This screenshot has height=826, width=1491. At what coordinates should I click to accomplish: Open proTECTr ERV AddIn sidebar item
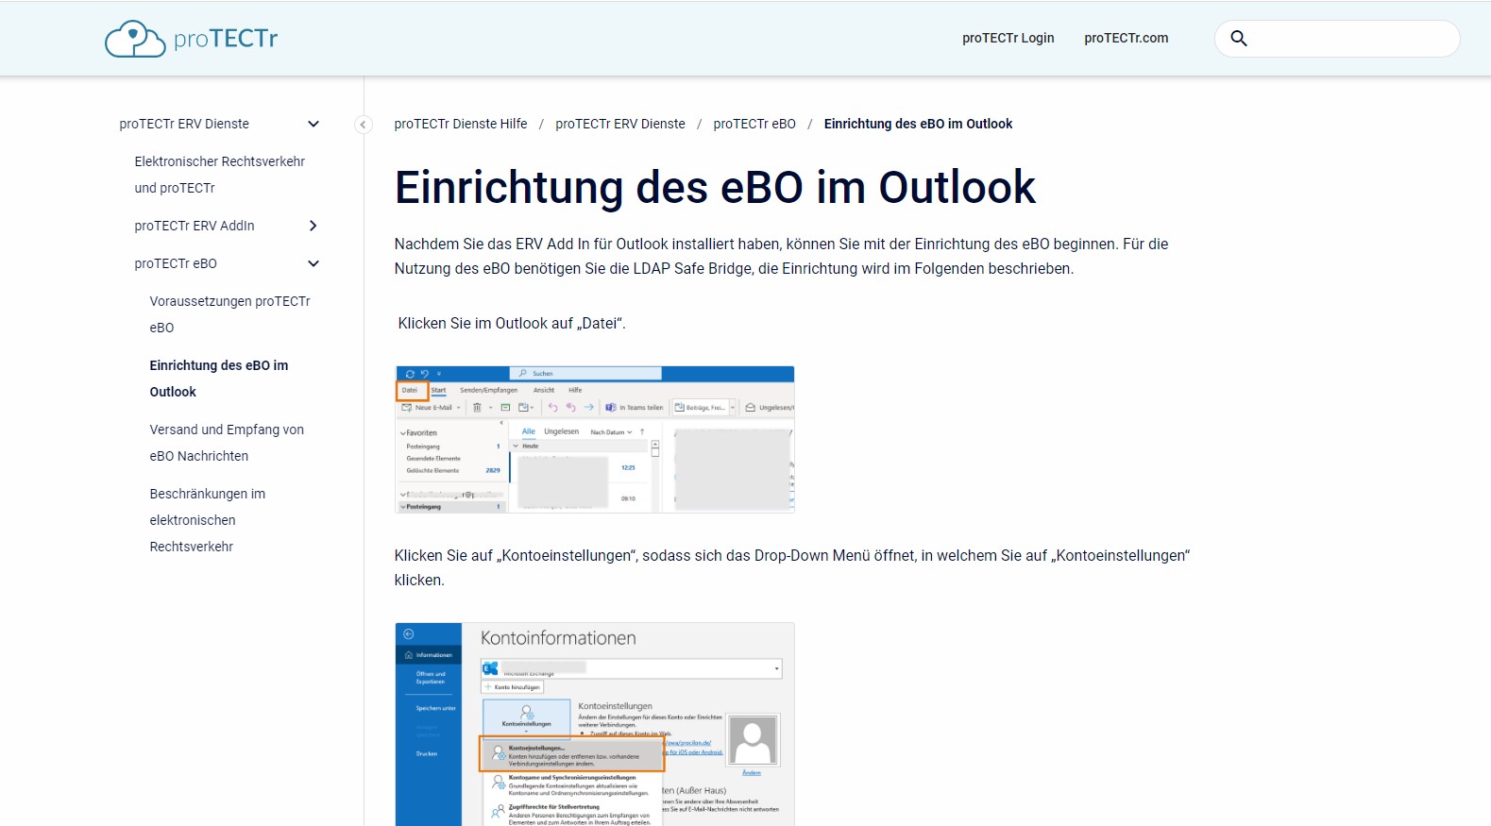195,226
